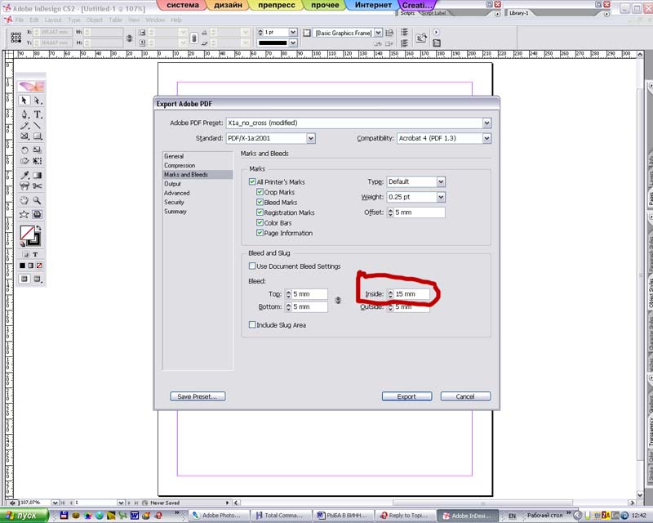This screenshot has width=653, height=523.
Task: Switch to the Output section
Action: click(172, 184)
